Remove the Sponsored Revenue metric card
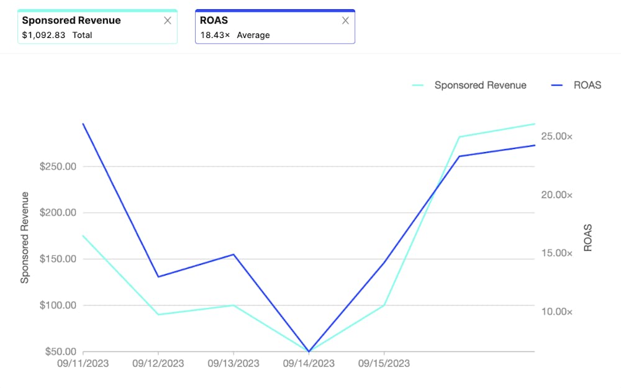The height and width of the screenshot is (388, 621). point(167,20)
